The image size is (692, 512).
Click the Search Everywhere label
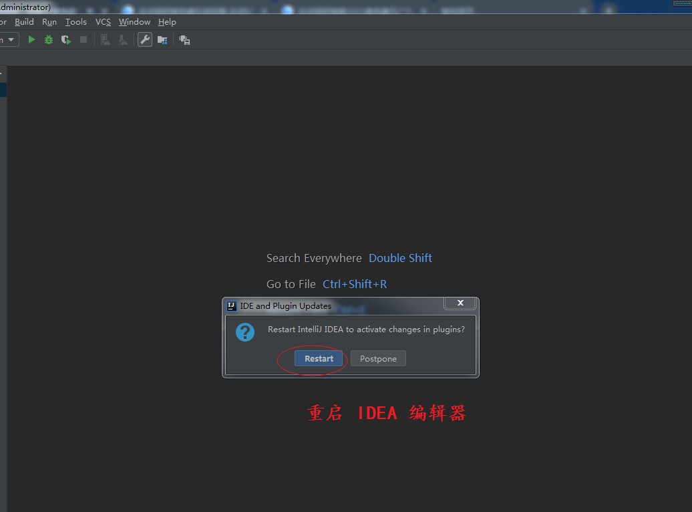click(314, 258)
